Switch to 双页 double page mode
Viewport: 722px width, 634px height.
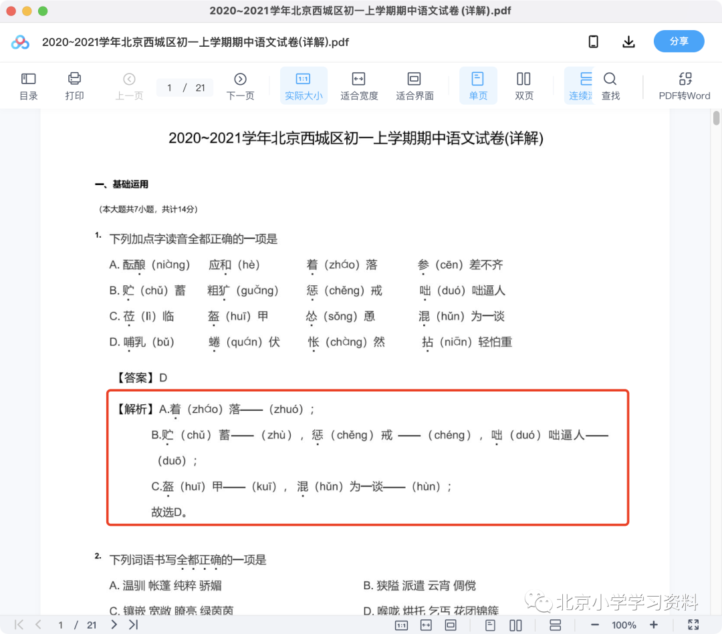pos(524,86)
